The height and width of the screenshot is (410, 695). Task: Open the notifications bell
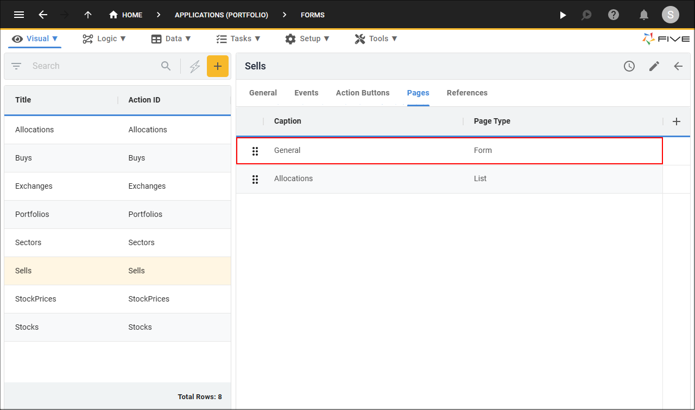(x=644, y=15)
